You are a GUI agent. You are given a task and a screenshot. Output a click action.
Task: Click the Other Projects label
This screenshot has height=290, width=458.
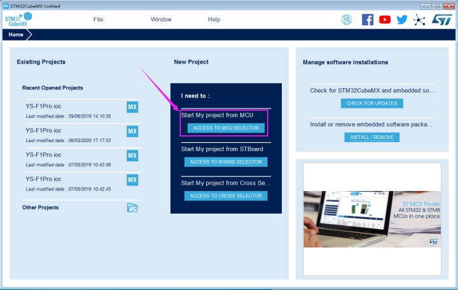pyautogui.click(x=40, y=208)
